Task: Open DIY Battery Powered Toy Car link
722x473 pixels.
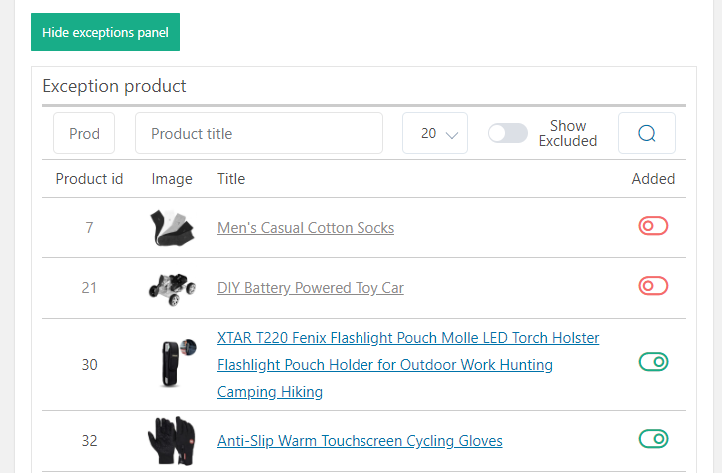Action: pos(311,288)
